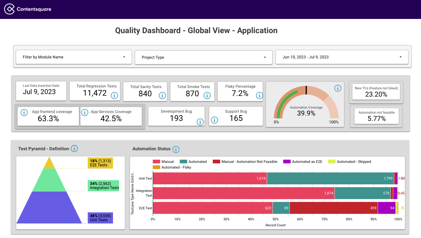Open the Support Bug info icon

(215, 120)
